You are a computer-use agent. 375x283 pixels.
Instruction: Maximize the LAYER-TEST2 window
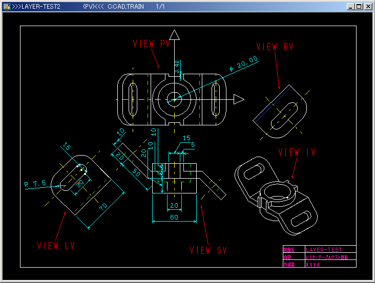click(359, 7)
